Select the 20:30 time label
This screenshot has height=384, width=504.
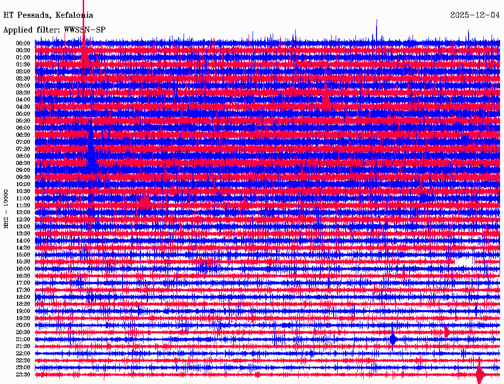[23, 332]
